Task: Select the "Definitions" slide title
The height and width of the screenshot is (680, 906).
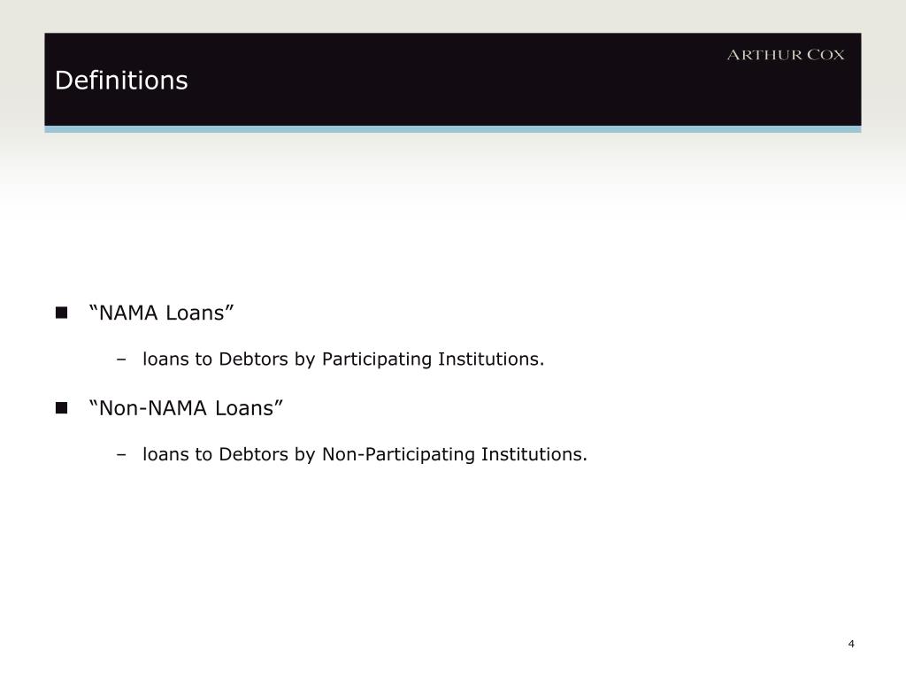Action: click(121, 81)
